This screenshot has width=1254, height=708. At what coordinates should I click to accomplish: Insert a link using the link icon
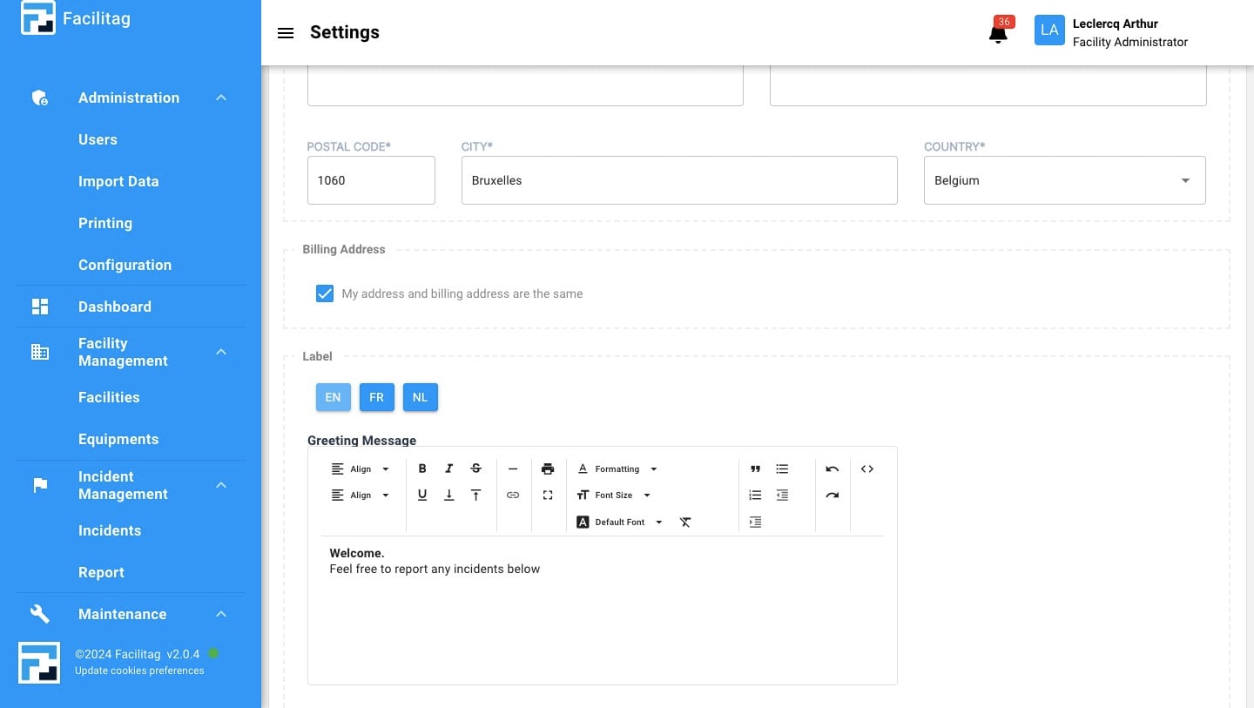click(513, 495)
